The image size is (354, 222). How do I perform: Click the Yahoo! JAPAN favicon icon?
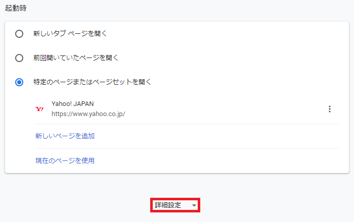pyautogui.click(x=39, y=109)
